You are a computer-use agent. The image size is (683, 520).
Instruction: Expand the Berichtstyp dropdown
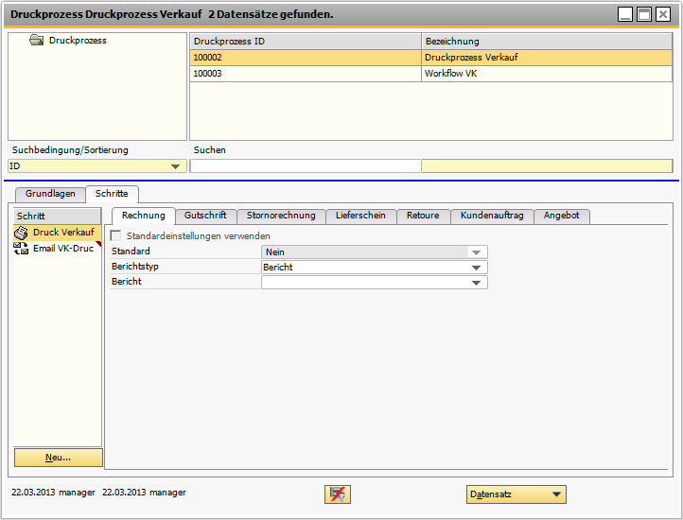[x=478, y=268]
